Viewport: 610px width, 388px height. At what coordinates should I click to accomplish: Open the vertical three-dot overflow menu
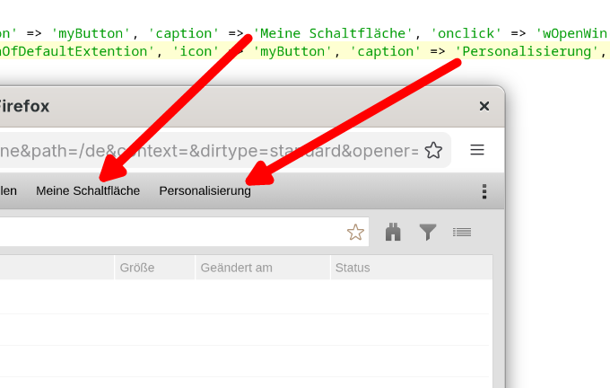[x=484, y=191]
